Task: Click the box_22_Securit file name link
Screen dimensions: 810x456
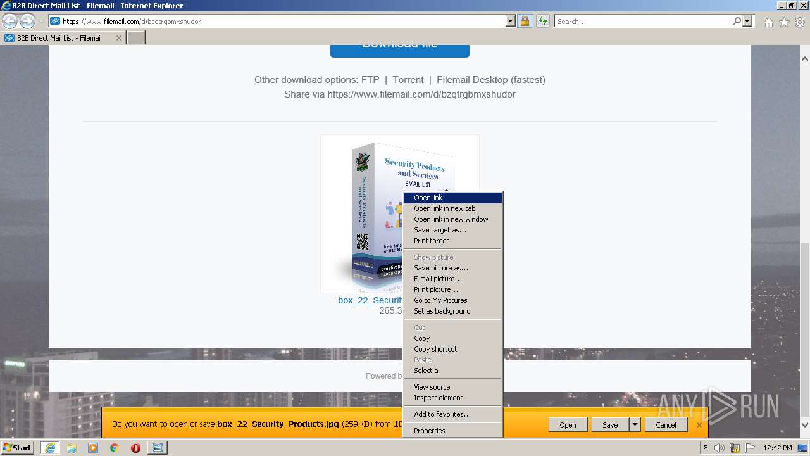Action: [370, 300]
